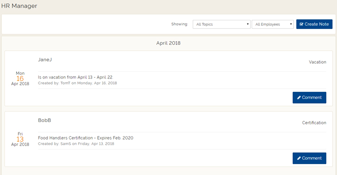Click the orange date number 16

(x=20, y=79)
